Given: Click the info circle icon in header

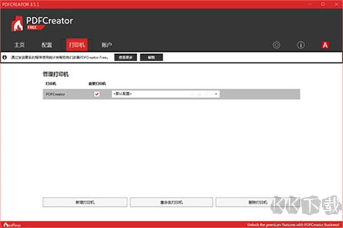Looking at the screenshot, I should [301, 45].
